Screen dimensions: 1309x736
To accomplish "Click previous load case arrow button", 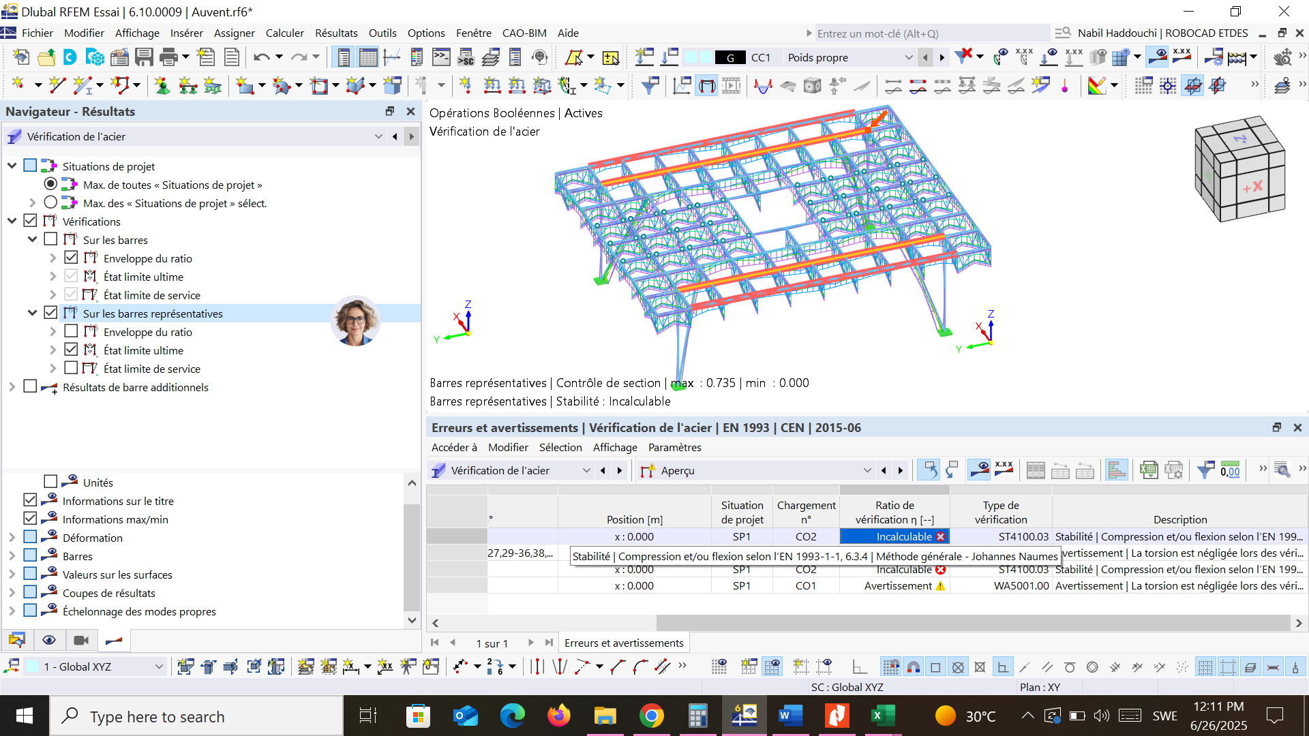I will point(925,58).
